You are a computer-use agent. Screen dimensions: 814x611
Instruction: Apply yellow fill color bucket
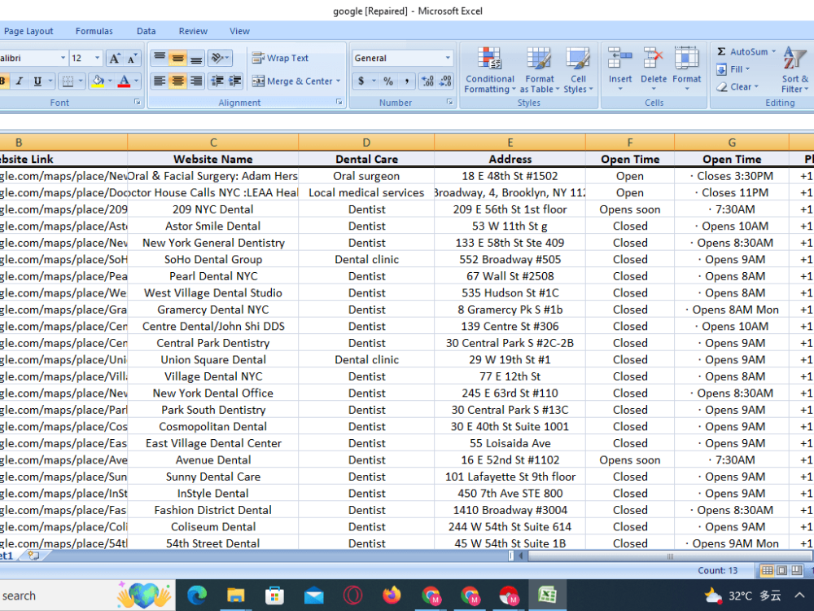(x=97, y=81)
